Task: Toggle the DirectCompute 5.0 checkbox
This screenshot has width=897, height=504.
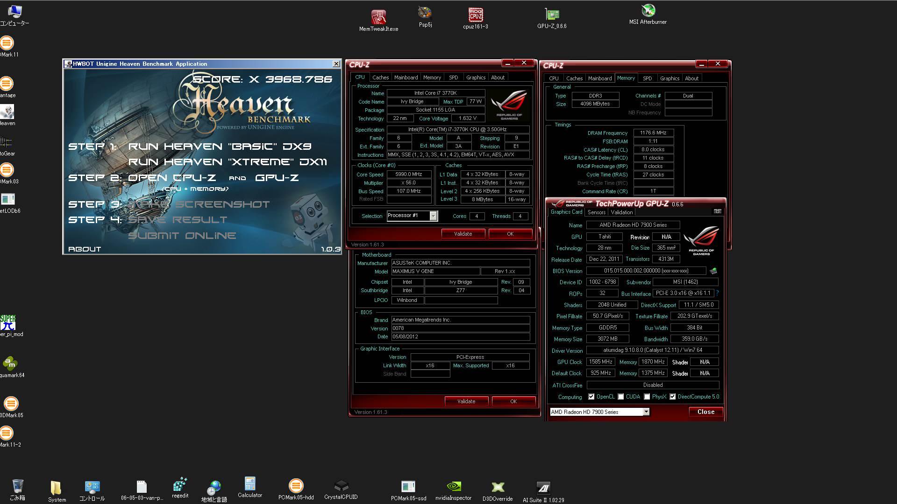Action: [672, 397]
